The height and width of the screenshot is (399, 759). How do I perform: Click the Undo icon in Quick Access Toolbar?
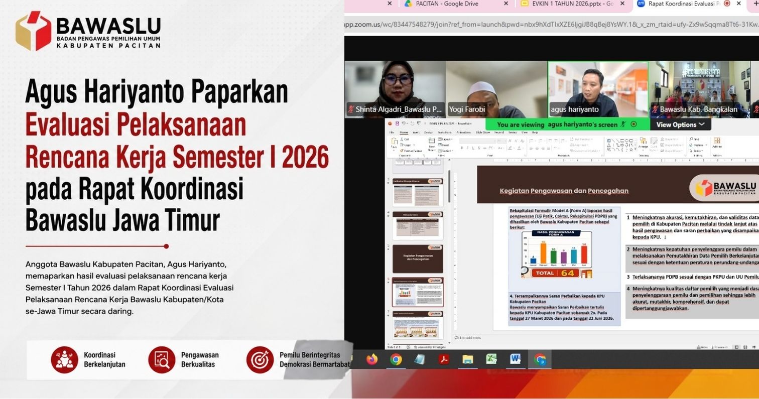point(404,123)
